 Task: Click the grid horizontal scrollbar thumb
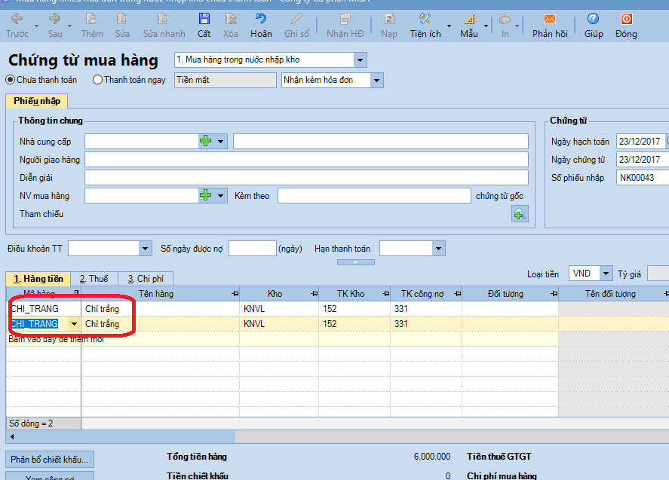[x=127, y=436]
